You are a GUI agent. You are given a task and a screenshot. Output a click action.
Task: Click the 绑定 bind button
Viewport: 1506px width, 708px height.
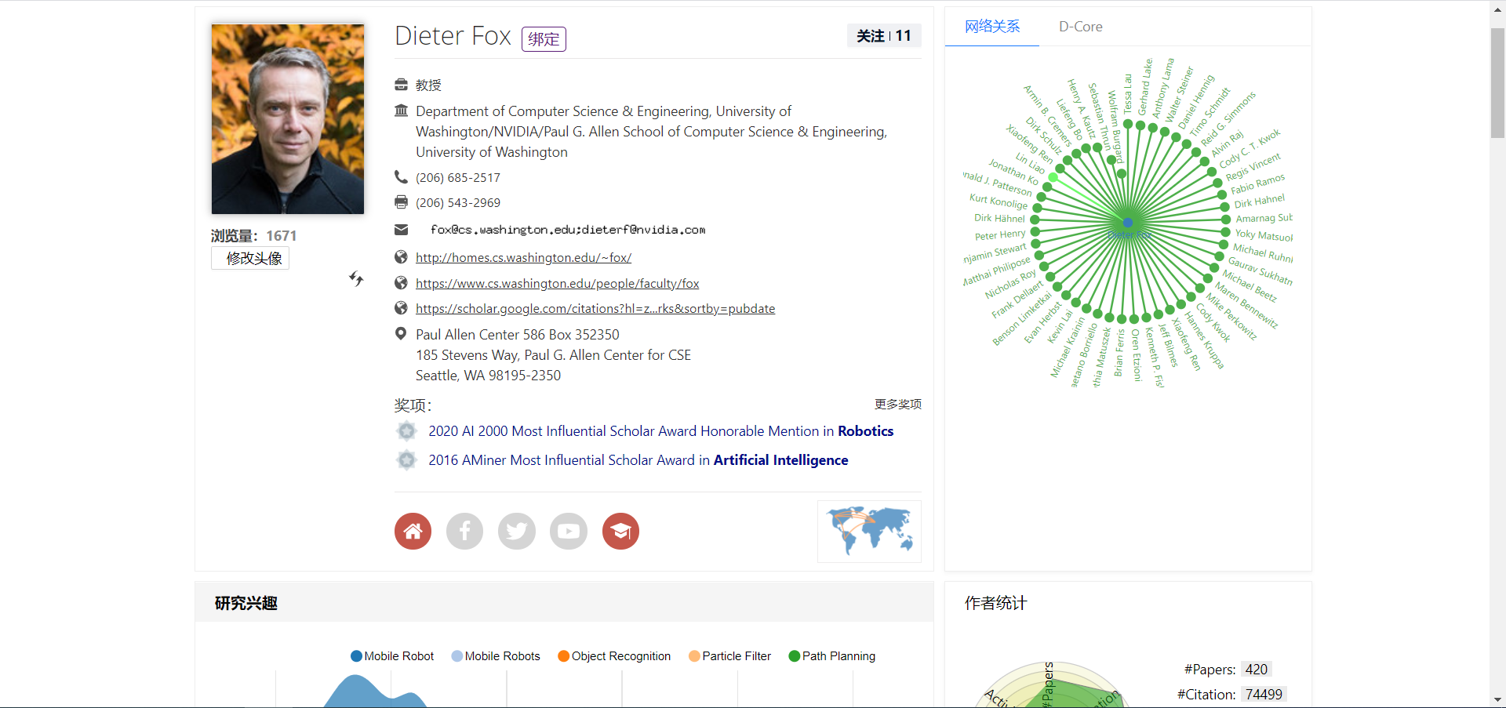click(544, 39)
